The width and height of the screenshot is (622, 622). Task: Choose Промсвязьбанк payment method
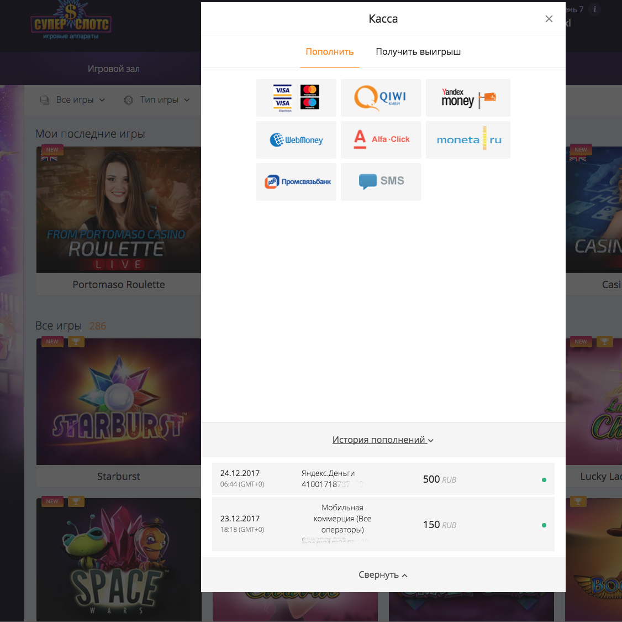(x=296, y=182)
